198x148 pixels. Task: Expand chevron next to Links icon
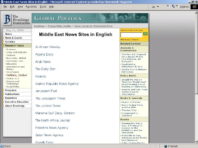177,6
